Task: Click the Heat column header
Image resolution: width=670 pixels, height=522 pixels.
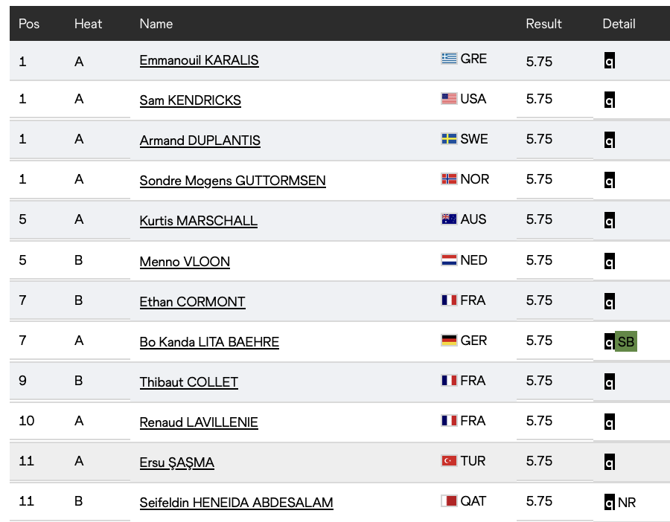Action: (88, 24)
